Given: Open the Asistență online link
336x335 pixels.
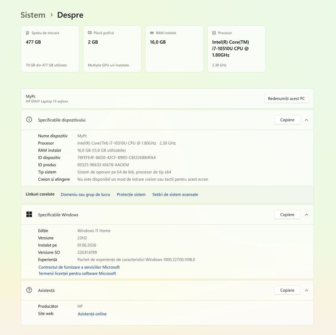Looking at the screenshot, I should pos(92,314).
